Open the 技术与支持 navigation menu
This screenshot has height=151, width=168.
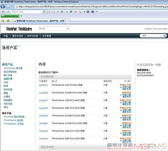click(x=33, y=36)
